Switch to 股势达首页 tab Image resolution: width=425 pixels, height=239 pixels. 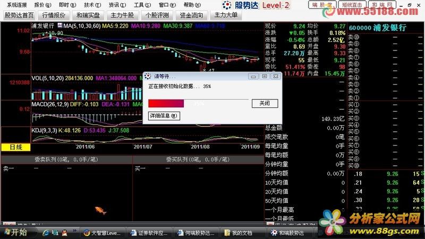19,15
